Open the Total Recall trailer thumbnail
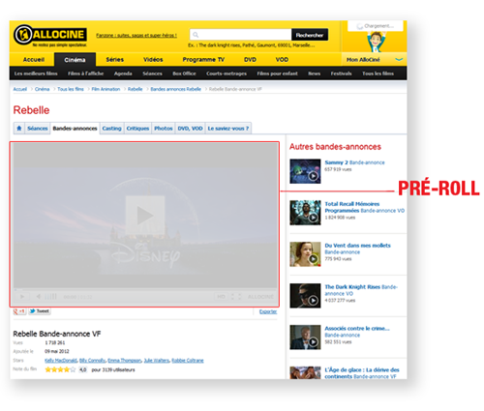Viewport: 484px width, 411px height. [305, 213]
